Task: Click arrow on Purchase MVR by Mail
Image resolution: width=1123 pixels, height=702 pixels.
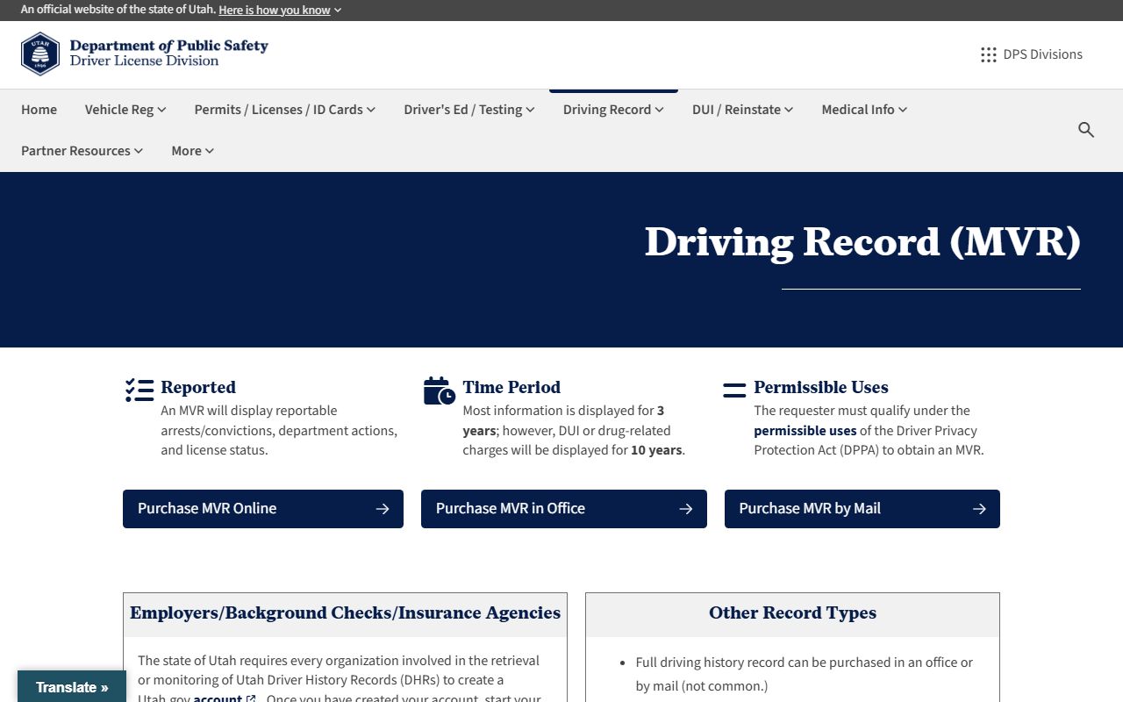Action: tap(979, 509)
